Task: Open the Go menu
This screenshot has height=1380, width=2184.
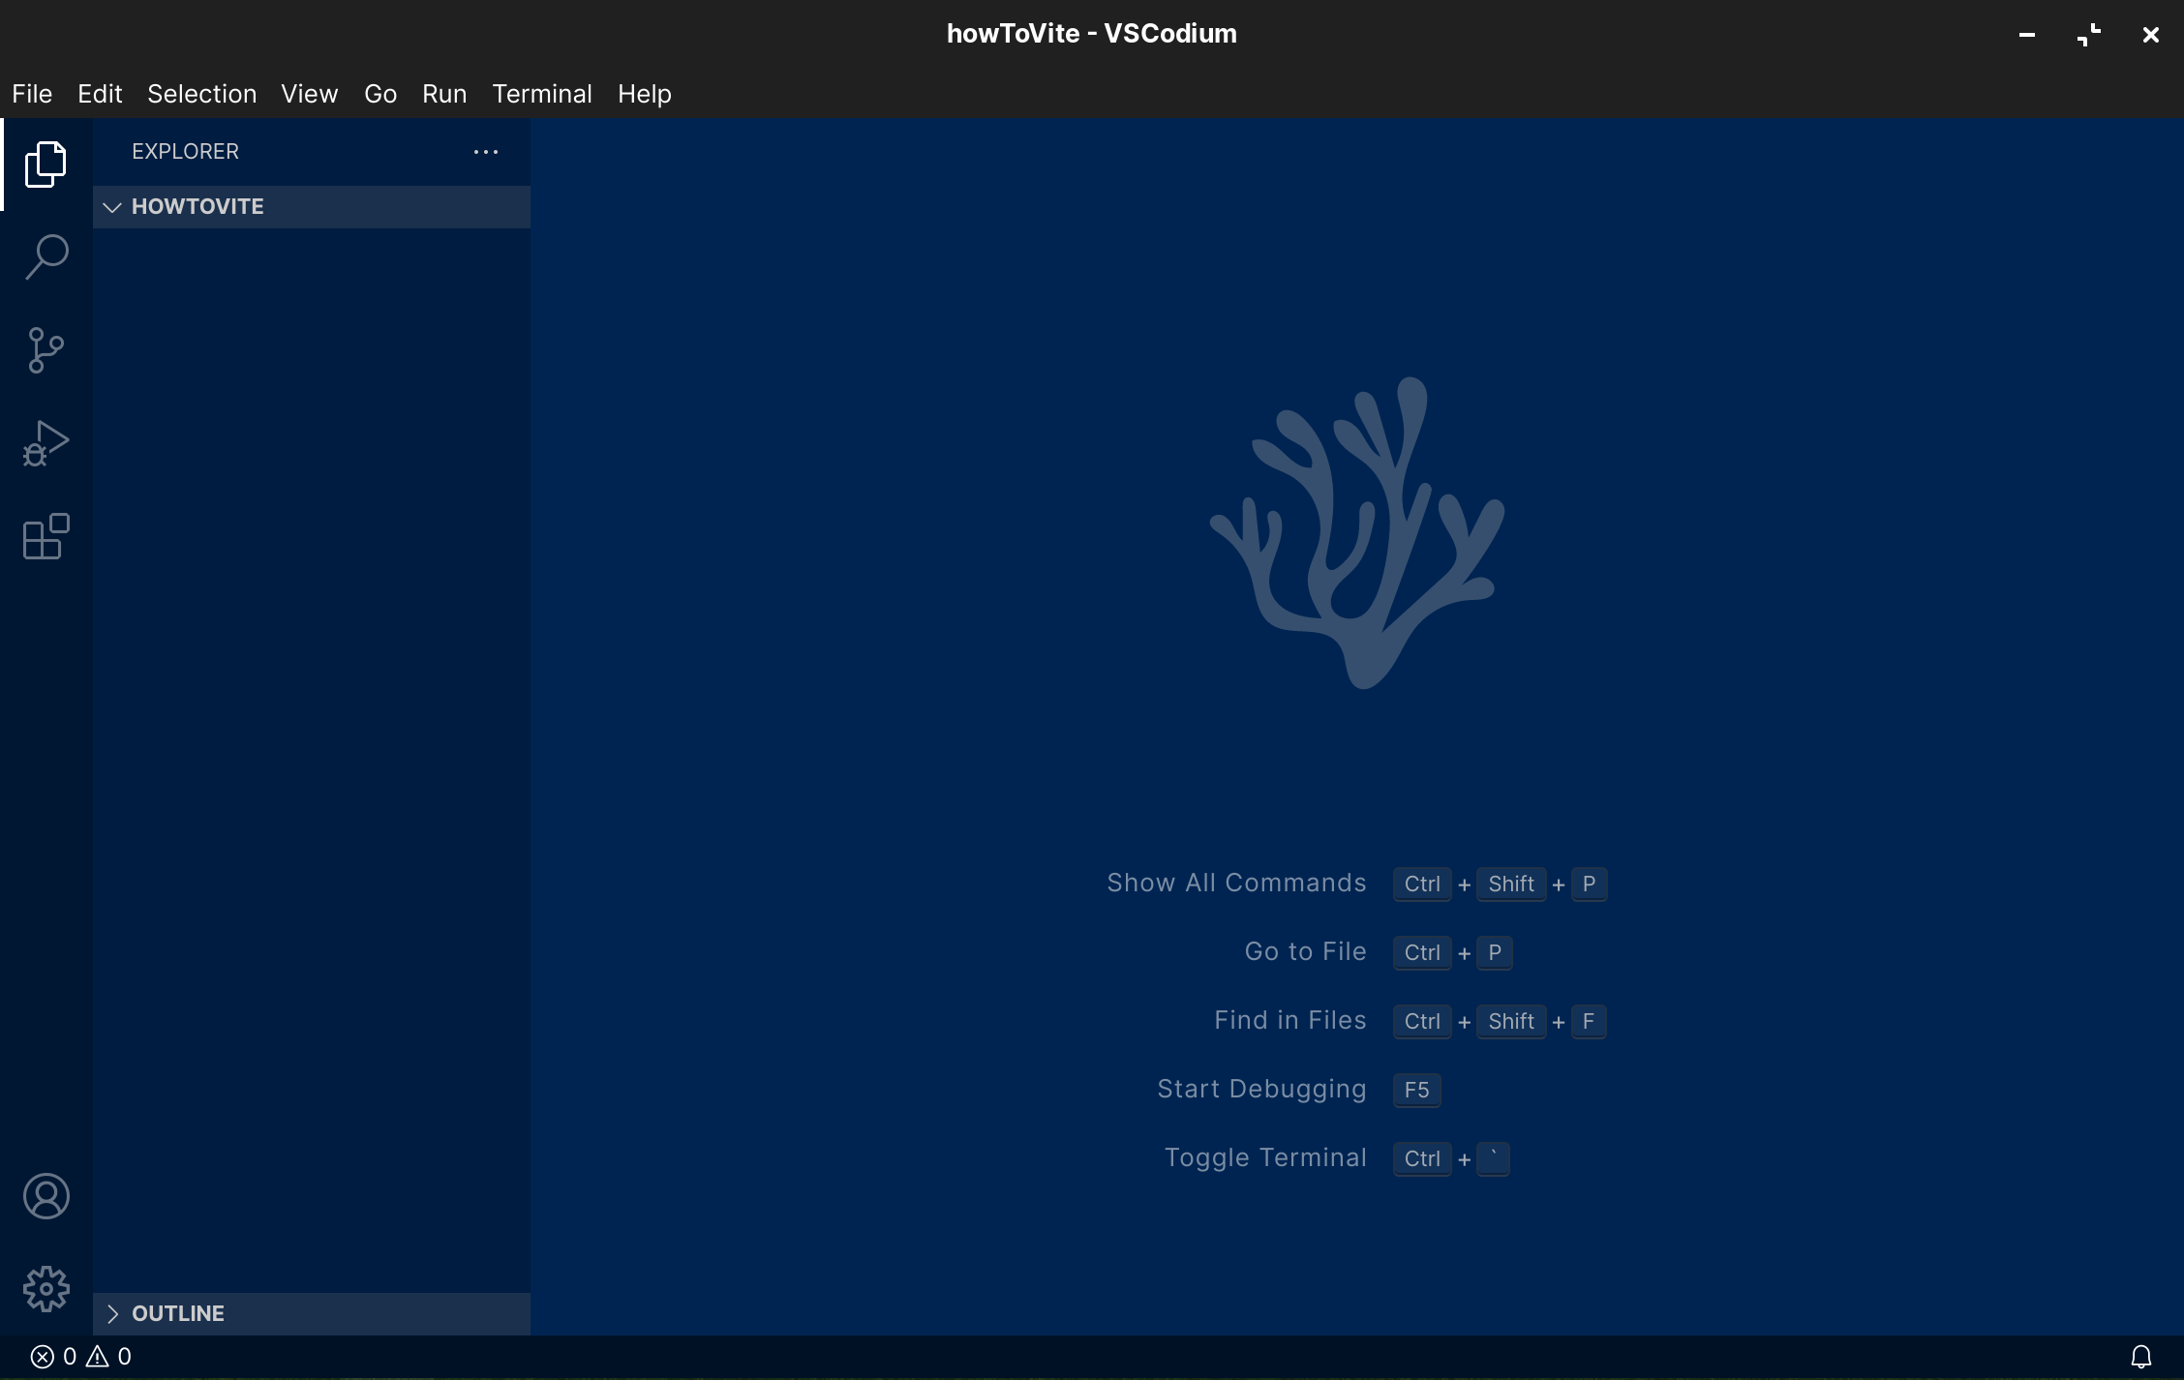Action: pos(380,94)
